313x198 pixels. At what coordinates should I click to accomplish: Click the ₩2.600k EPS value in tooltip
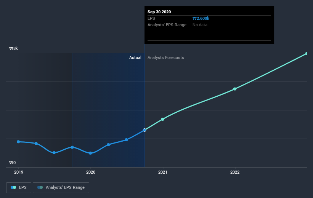coord(201,18)
